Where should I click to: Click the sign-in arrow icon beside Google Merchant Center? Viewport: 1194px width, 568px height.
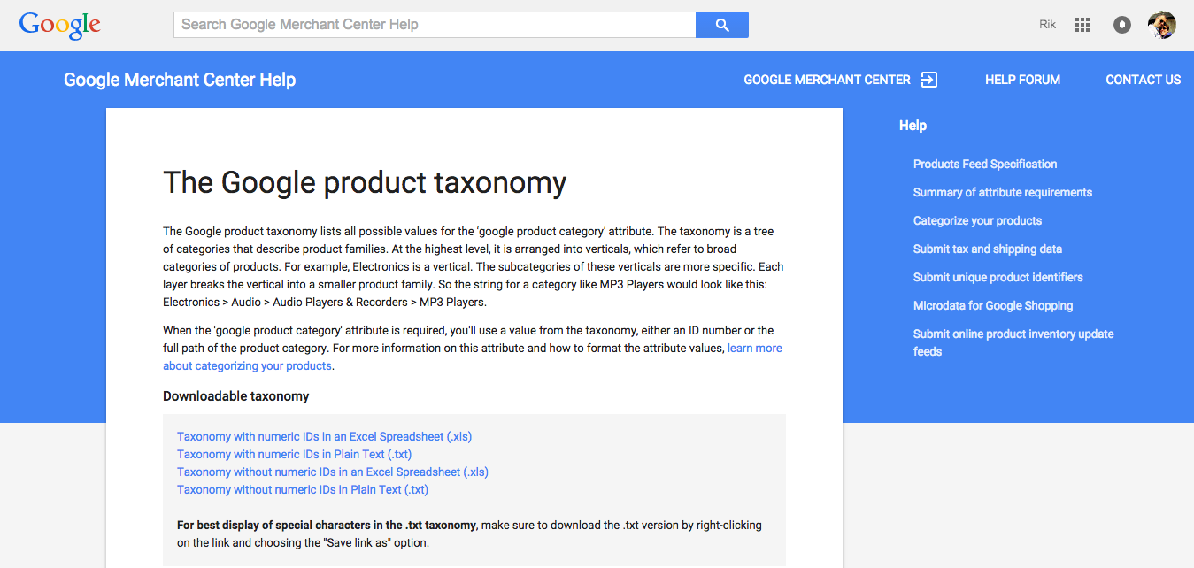(929, 80)
